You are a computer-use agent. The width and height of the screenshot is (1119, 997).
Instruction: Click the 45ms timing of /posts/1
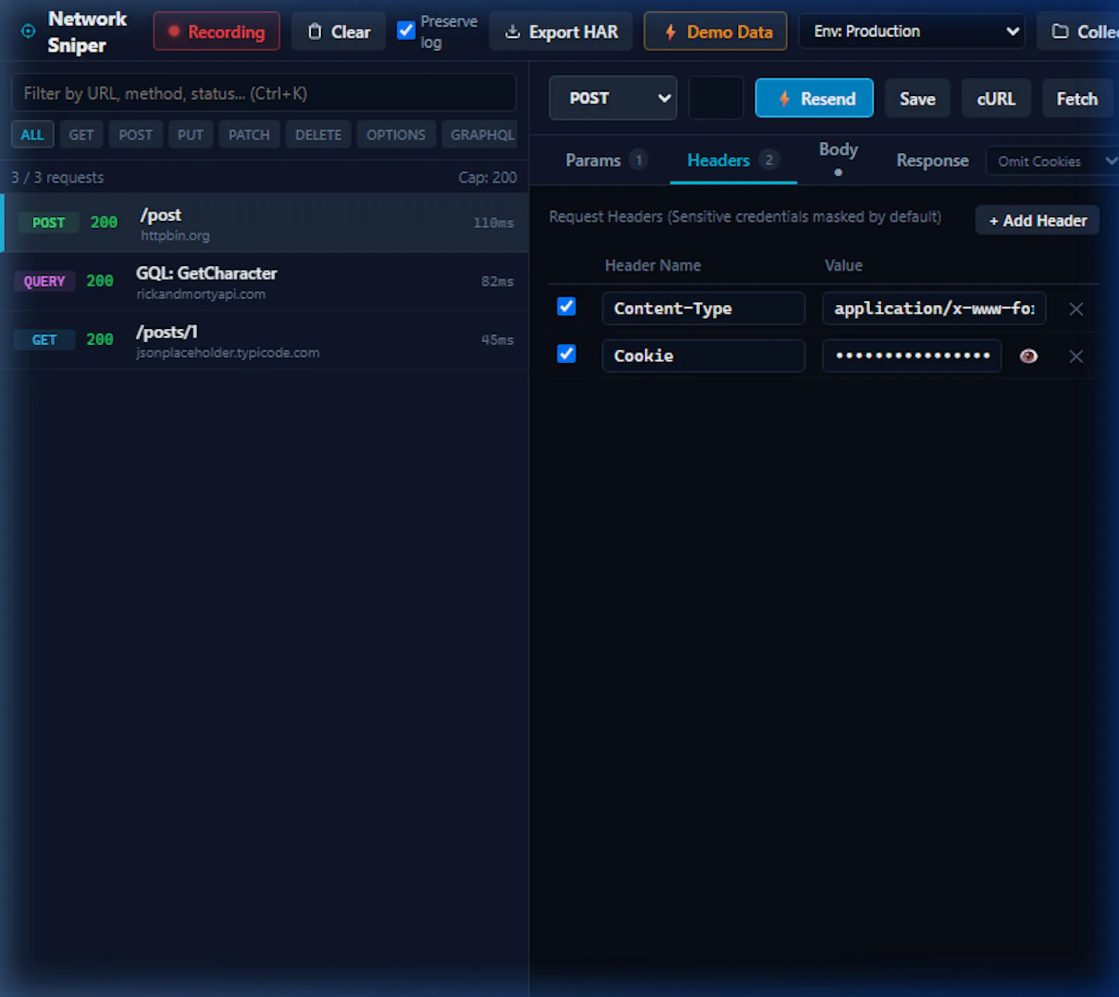pyautogui.click(x=497, y=340)
